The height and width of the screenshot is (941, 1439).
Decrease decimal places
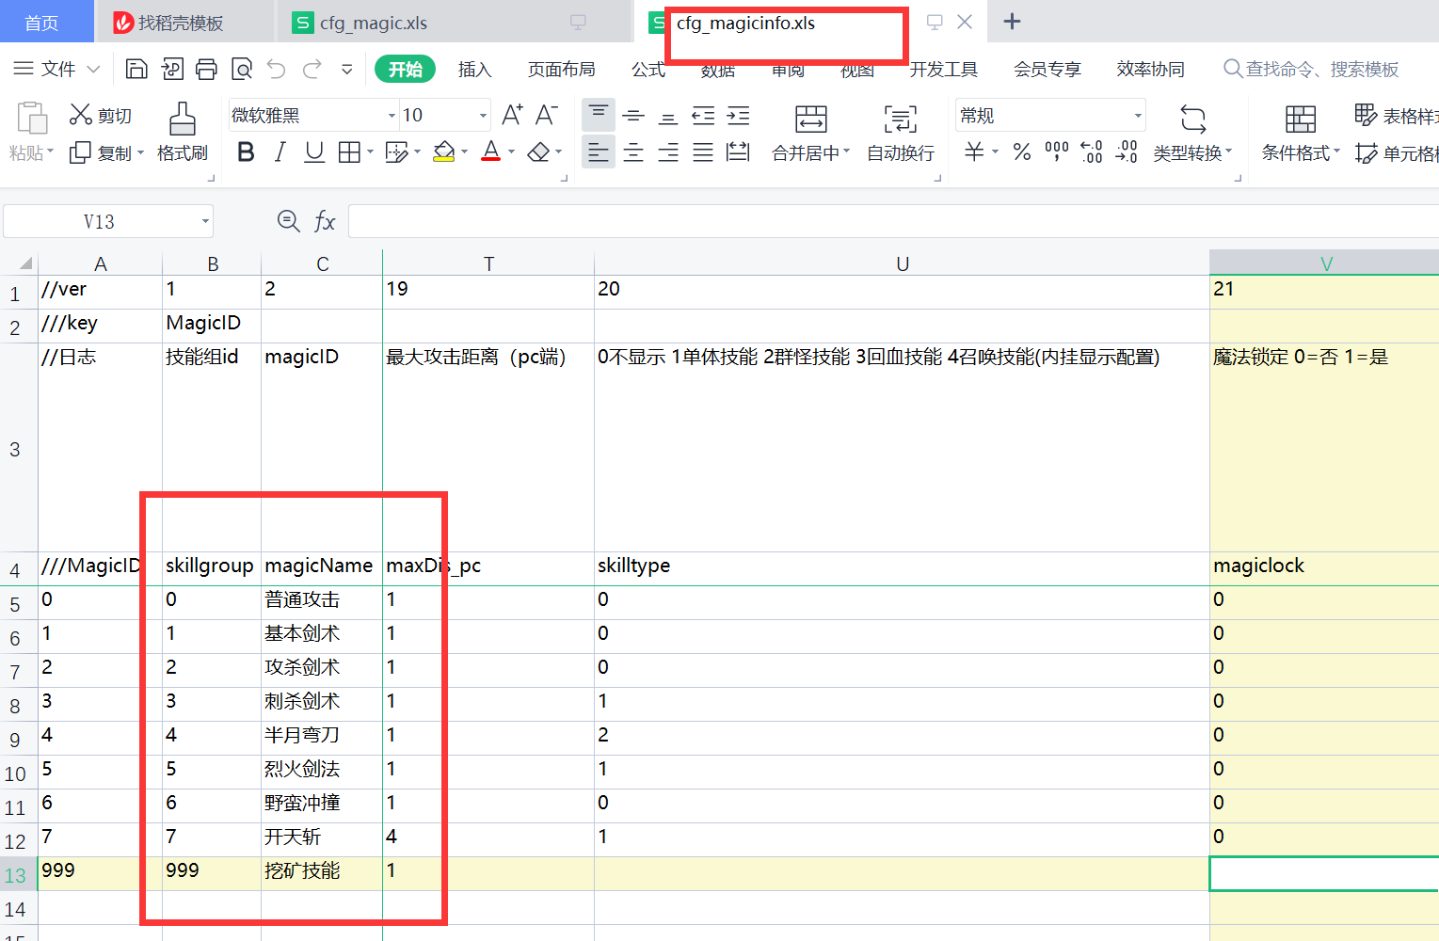(1127, 152)
